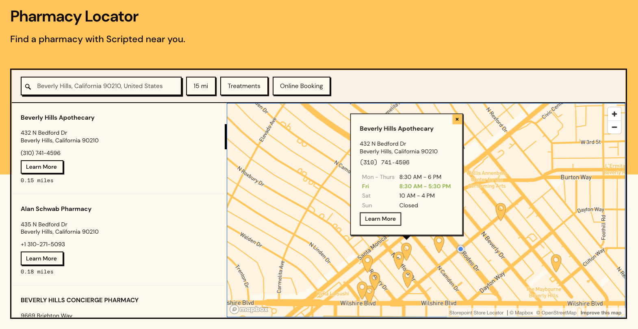Select Alan Schwab Pharmacy list entry title
Viewport: 638px width, 329px height.
pos(56,209)
